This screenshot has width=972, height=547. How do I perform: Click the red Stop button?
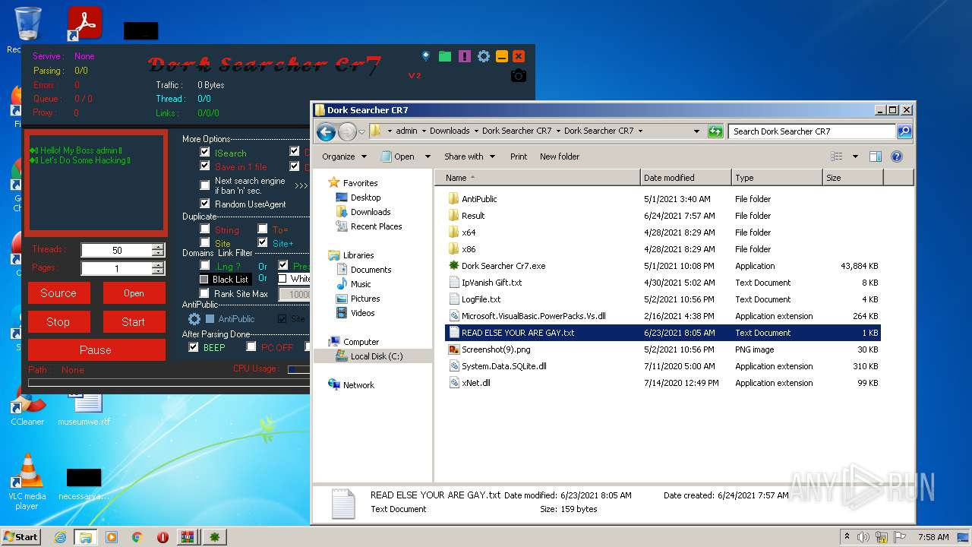pyautogui.click(x=58, y=322)
